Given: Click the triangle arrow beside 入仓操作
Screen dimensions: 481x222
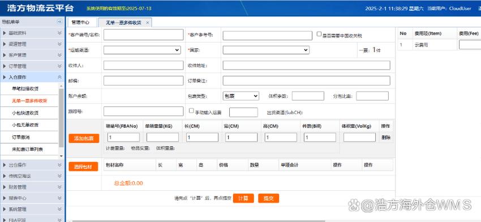Looking at the screenshot, I should click(x=5, y=78).
